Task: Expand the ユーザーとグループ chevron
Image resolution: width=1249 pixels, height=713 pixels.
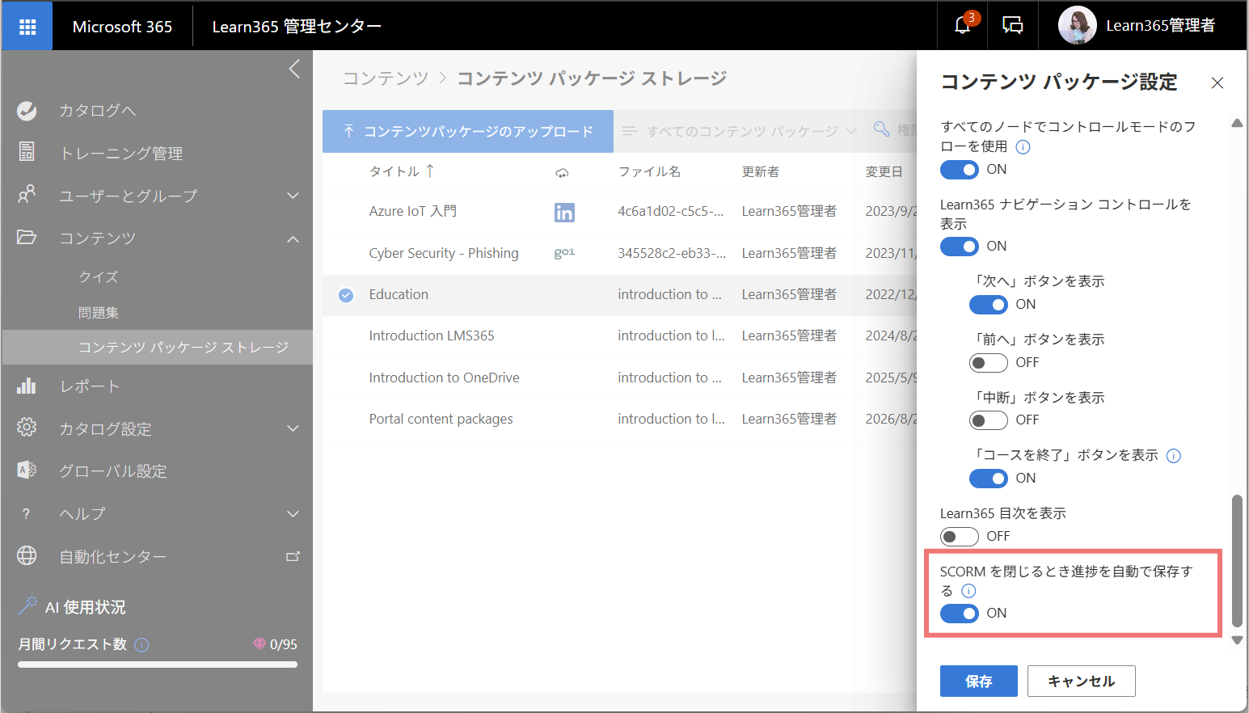Action: (x=293, y=196)
